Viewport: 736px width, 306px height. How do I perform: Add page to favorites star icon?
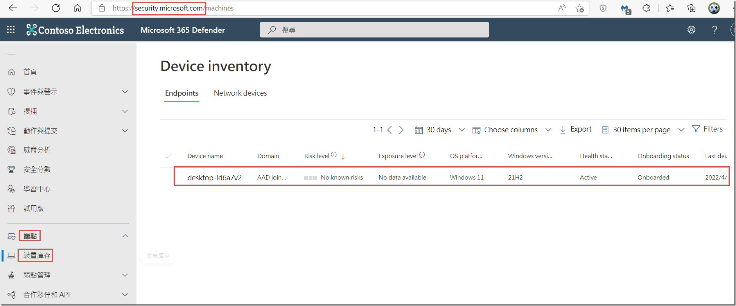[580, 8]
